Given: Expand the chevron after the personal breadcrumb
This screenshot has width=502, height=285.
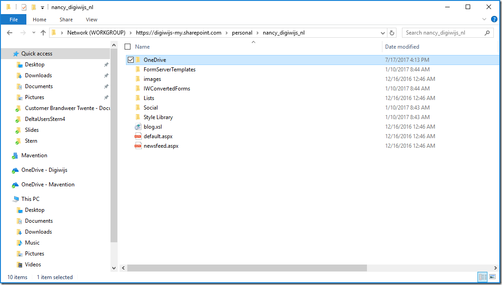Looking at the screenshot, I should [x=257, y=33].
